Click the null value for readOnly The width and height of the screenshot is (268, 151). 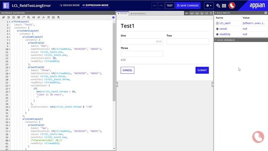(x=245, y=34)
